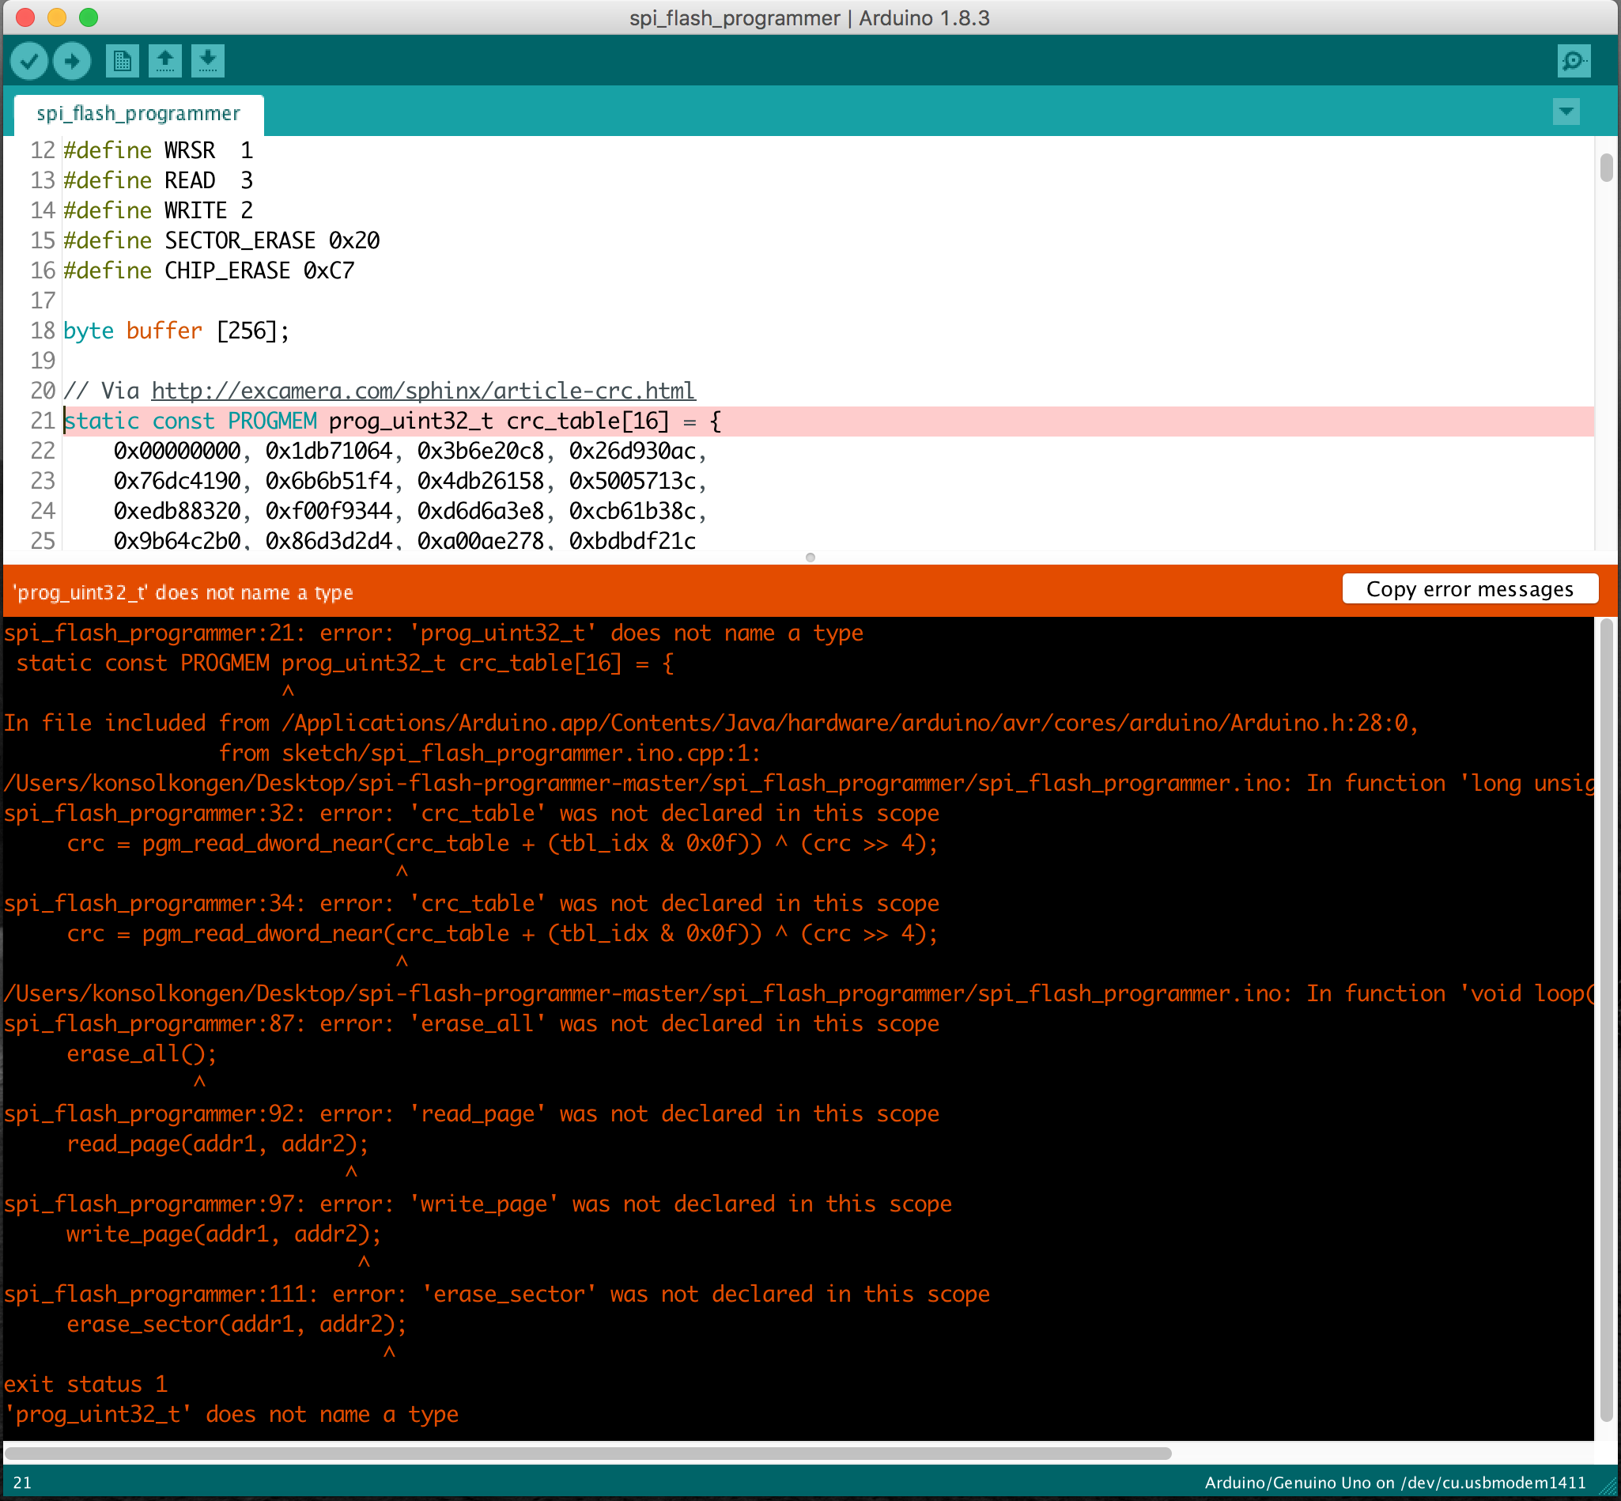The height and width of the screenshot is (1501, 1621).
Task: Click console error for spi_flash_programmer:32
Action: tap(472, 813)
